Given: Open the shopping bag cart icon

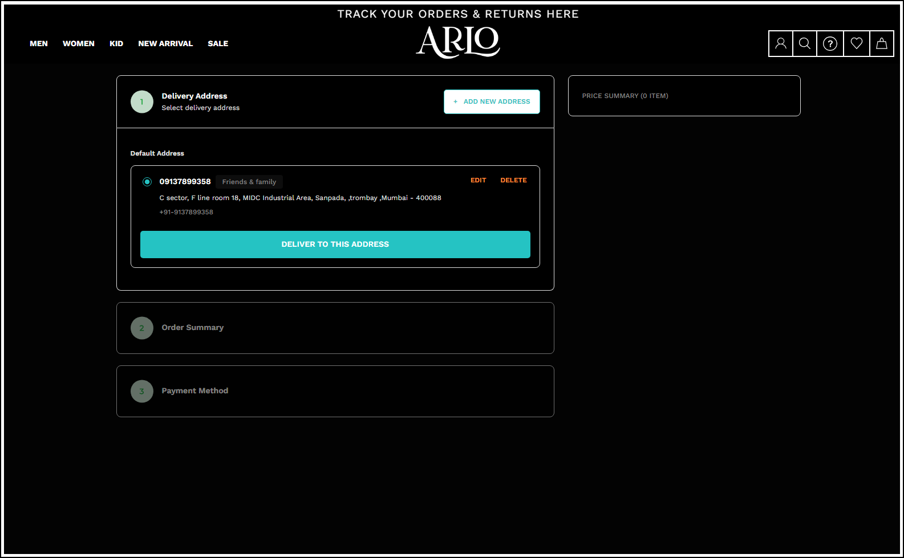Looking at the screenshot, I should click(881, 43).
